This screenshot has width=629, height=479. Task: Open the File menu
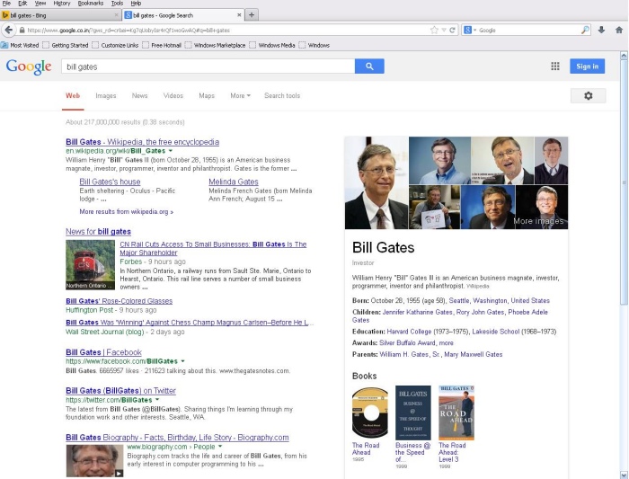click(x=6, y=4)
